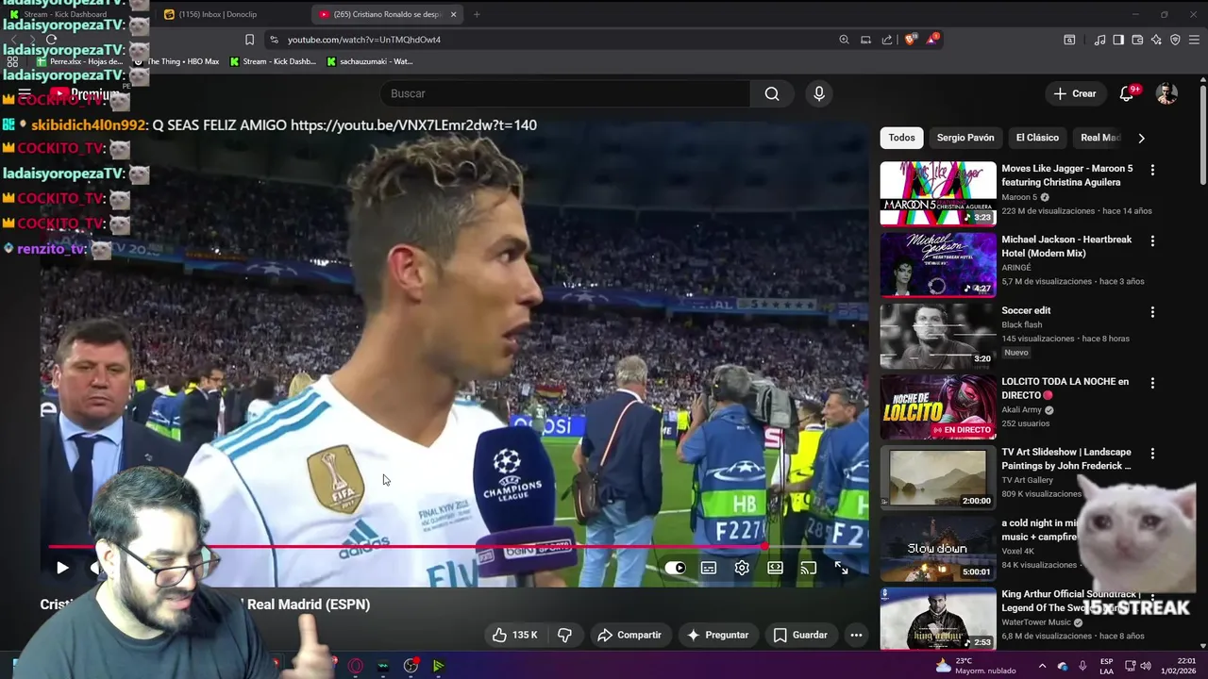Open options for Soccer edit video
Image resolution: width=1208 pixels, height=679 pixels.
pyautogui.click(x=1152, y=312)
